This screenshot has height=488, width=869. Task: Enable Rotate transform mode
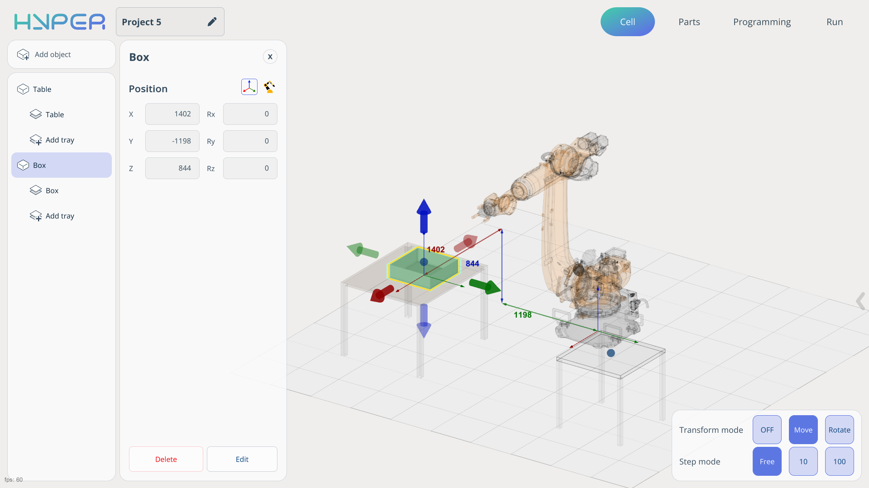(839, 430)
